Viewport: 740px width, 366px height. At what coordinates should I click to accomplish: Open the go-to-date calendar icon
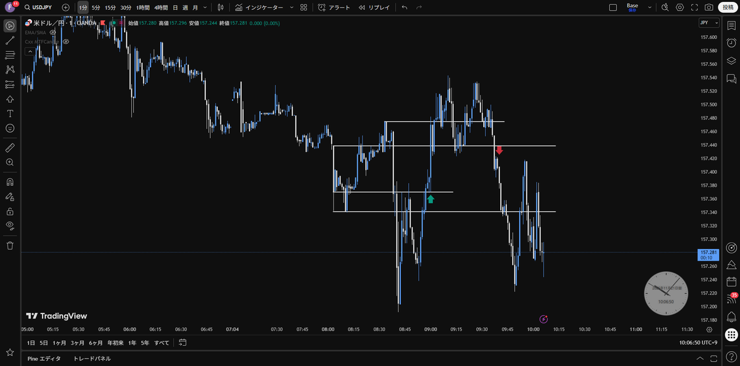183,343
